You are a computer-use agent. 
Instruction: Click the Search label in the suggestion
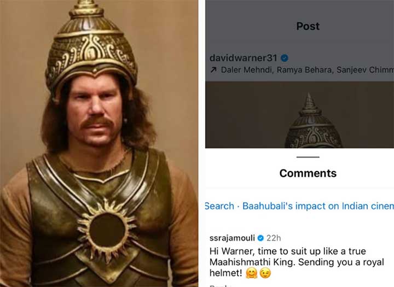click(219, 206)
